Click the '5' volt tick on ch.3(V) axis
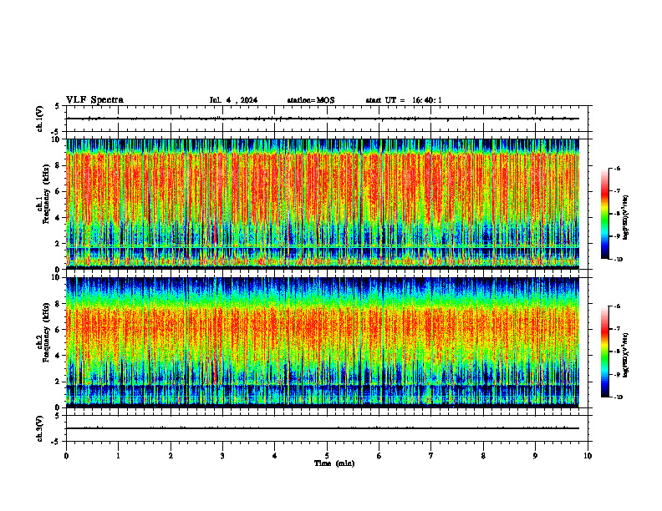The width and height of the screenshot is (662, 511). (58, 416)
